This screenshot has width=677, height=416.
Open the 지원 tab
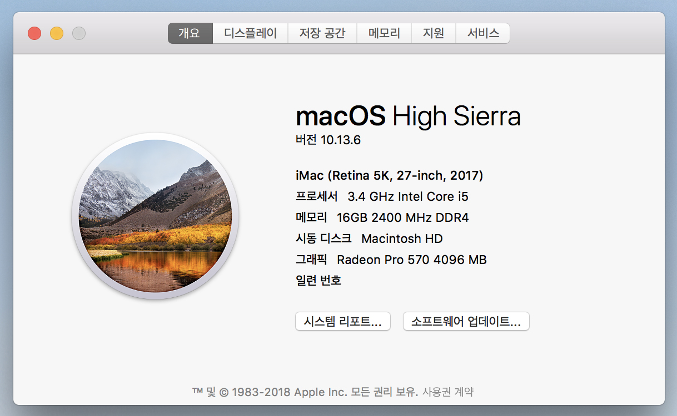click(x=434, y=33)
